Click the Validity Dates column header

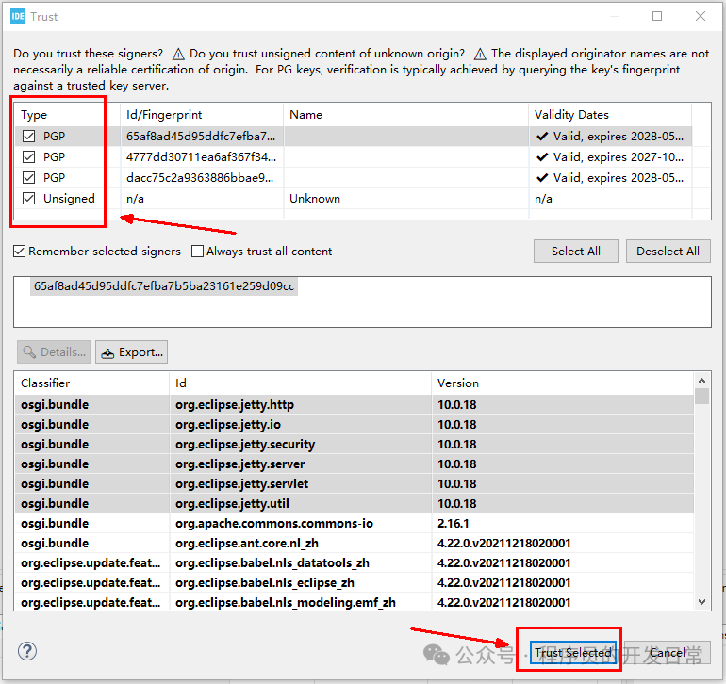[610, 115]
